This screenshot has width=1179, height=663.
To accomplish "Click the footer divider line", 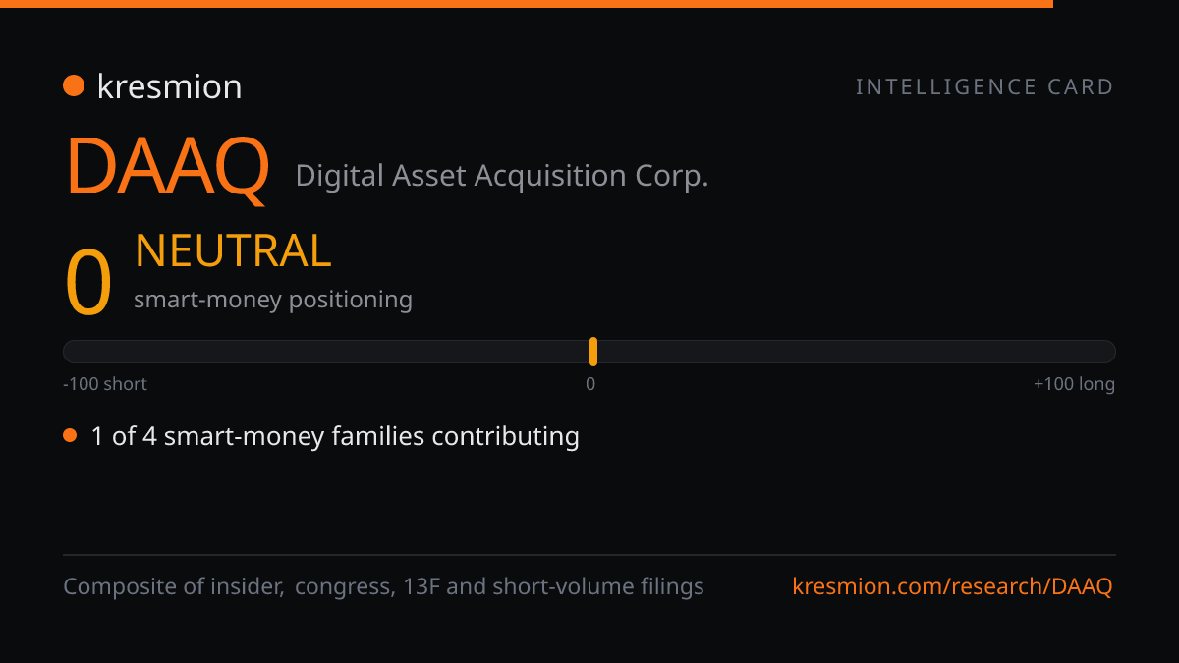I will click(589, 555).
